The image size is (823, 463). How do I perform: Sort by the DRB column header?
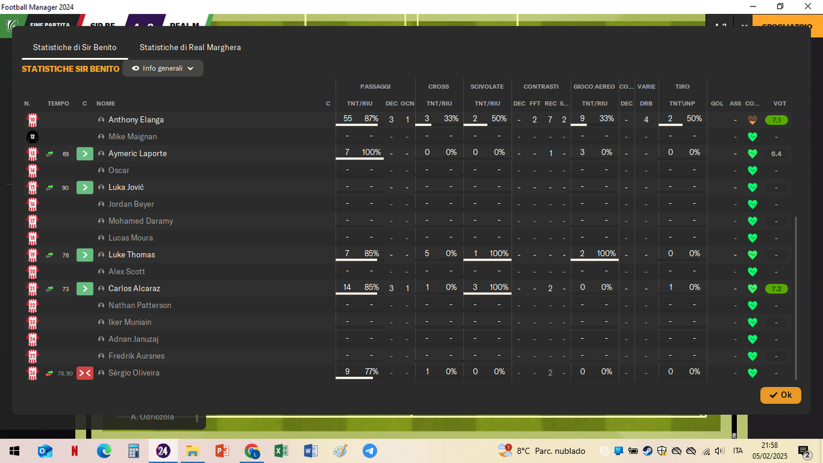coord(646,104)
